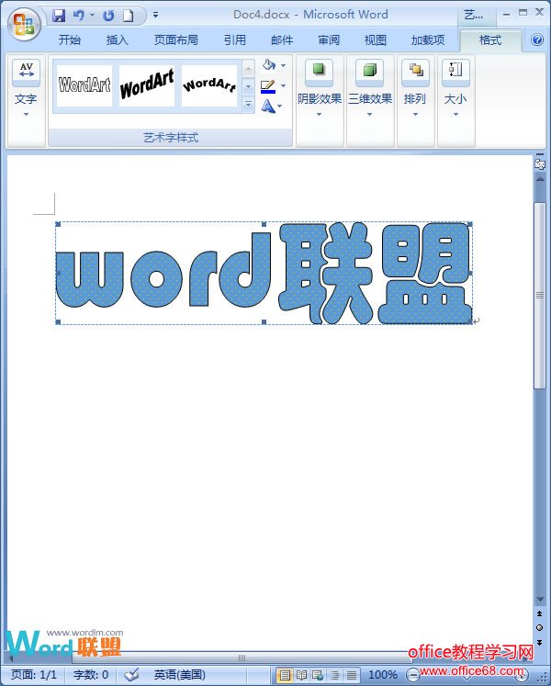Open the Office Button menu
Viewport: 551px width, 686px height.
(24, 24)
